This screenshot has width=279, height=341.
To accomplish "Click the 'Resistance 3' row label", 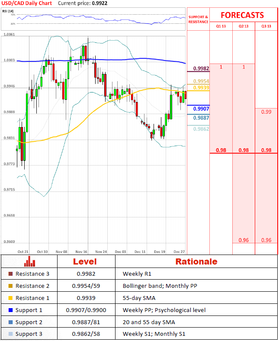I will point(32,274).
